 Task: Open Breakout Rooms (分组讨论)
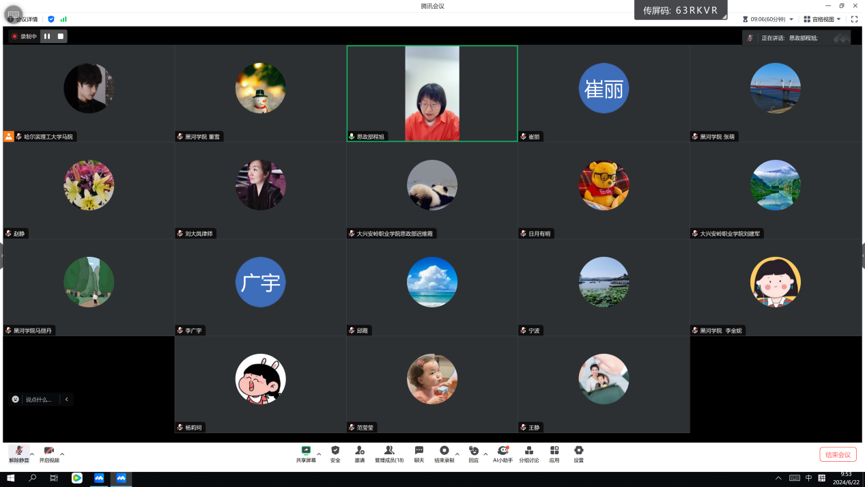click(x=529, y=454)
